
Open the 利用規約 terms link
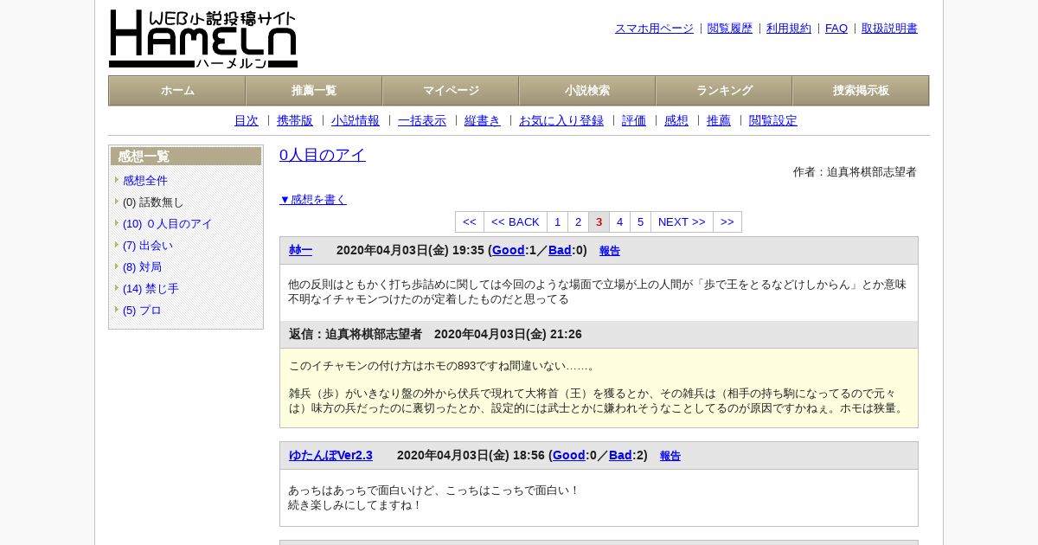tap(789, 28)
